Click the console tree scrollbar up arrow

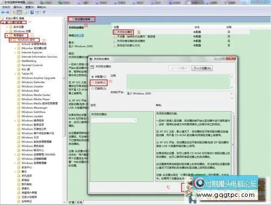click(x=64, y=18)
